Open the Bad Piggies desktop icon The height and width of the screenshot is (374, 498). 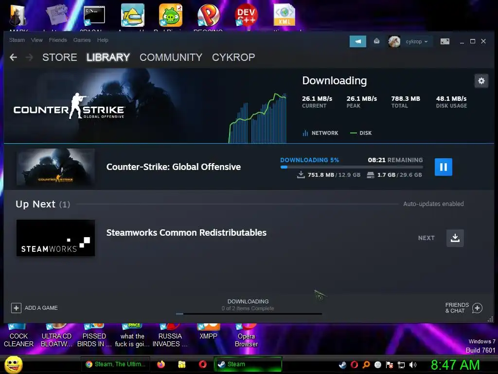(171, 15)
